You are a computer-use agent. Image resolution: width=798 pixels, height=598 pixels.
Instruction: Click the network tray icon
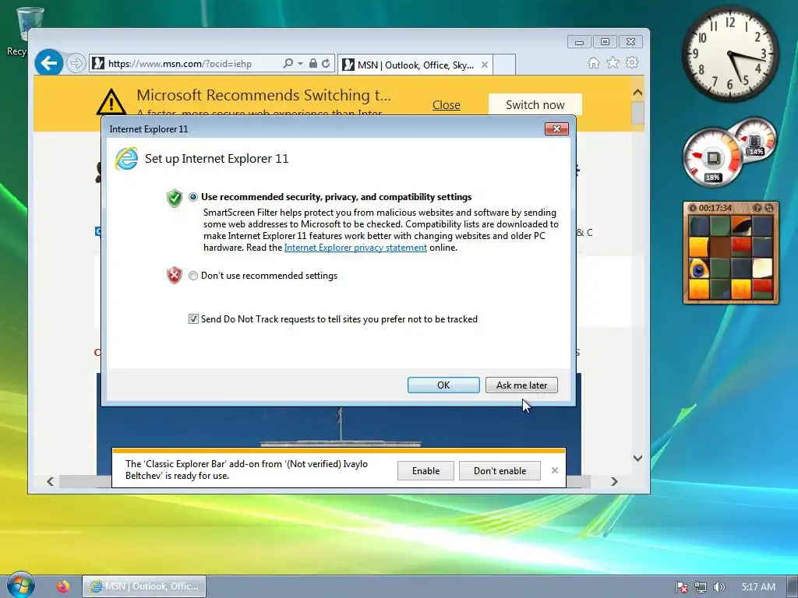tap(701, 587)
